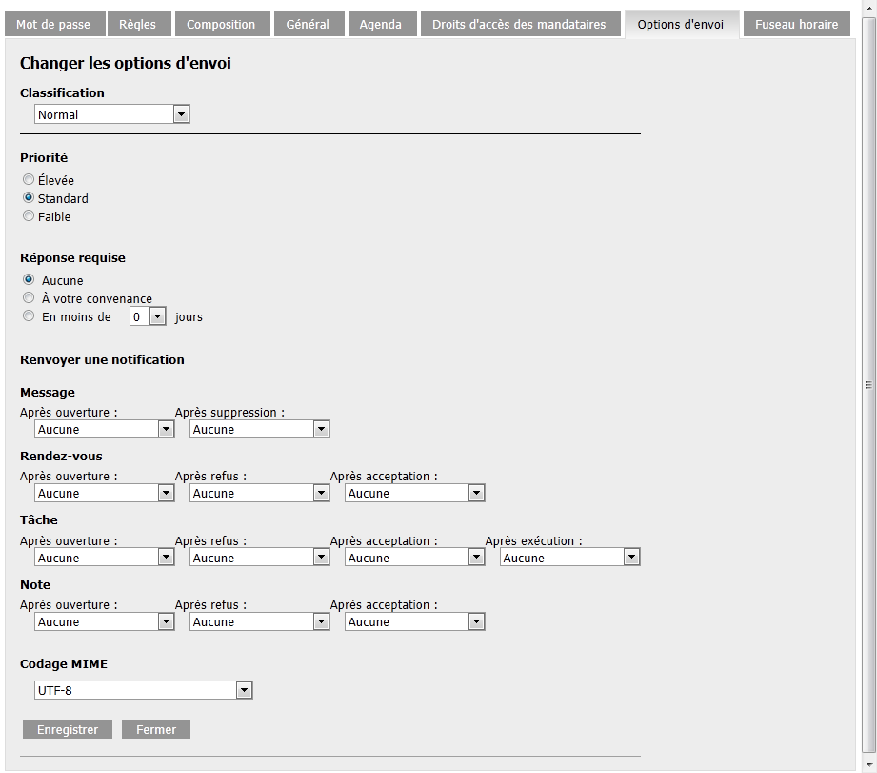The width and height of the screenshot is (877, 773).
Task: Switch to the "Composition" tab
Action: 222,24
